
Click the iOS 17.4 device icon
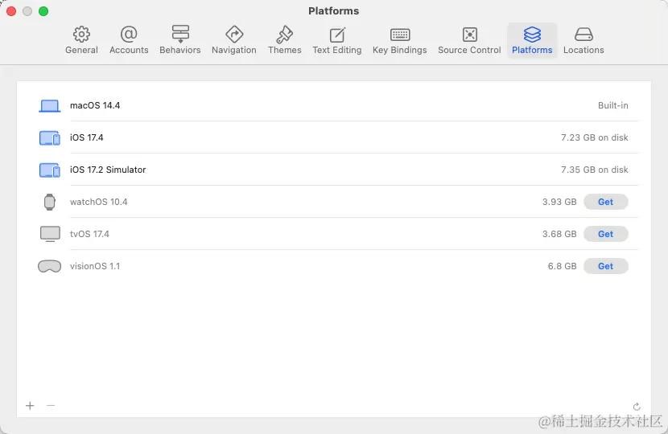[49, 138]
